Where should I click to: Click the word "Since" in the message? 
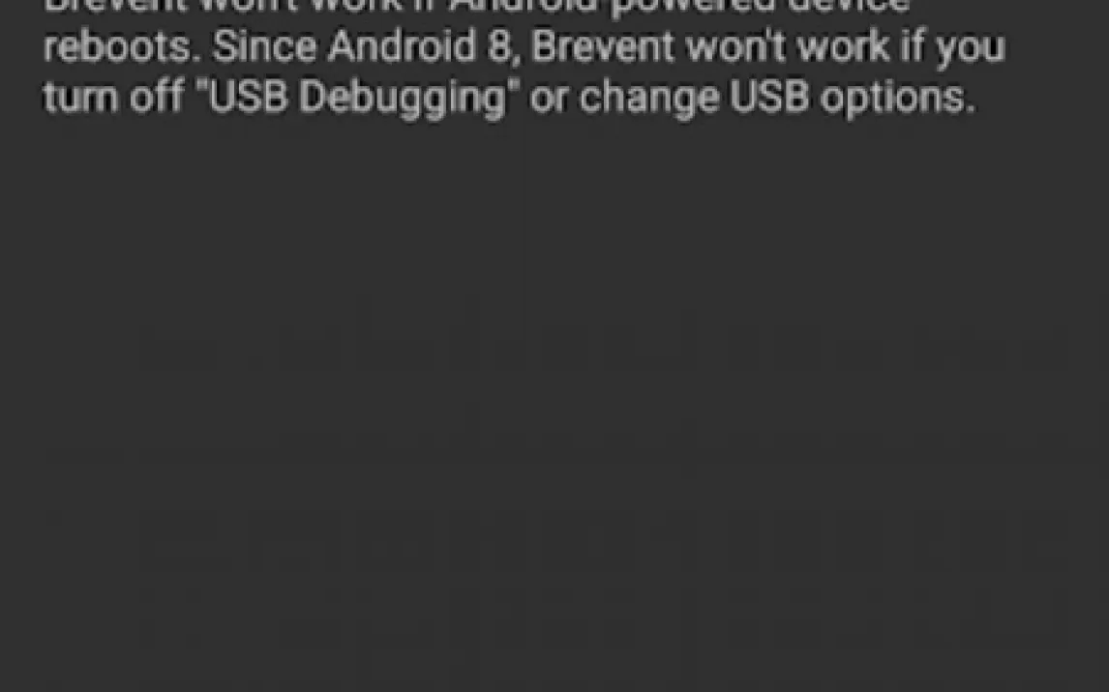coord(263,46)
